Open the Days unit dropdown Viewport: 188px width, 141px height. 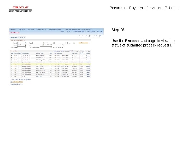[71, 43]
